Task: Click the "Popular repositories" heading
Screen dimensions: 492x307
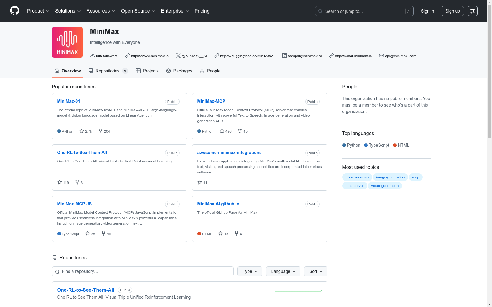Action: coord(74,87)
